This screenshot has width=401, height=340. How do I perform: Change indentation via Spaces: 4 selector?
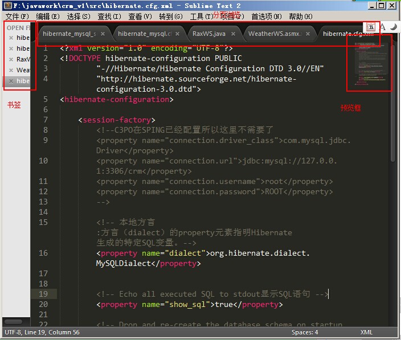305,332
